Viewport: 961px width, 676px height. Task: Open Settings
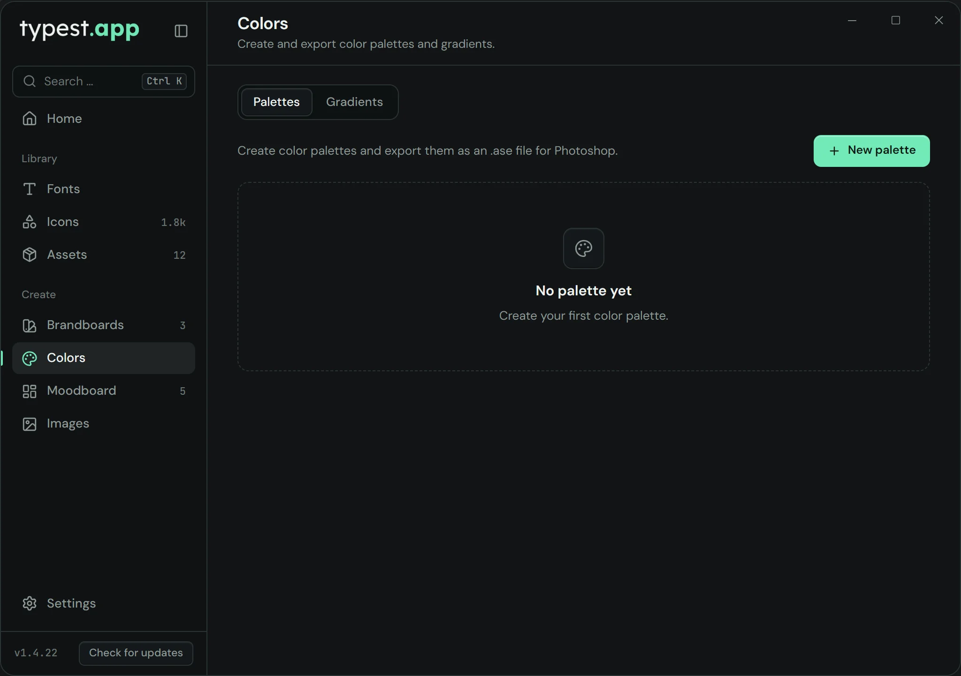click(104, 603)
